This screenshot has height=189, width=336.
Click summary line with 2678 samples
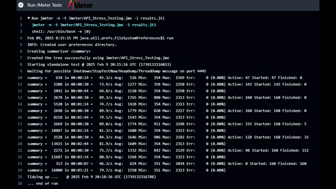point(167,97)
